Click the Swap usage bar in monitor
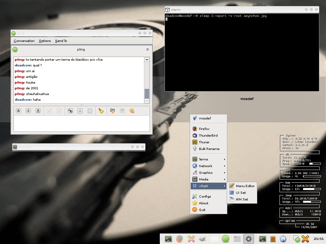The height and width of the screenshot is (244, 326). (312, 202)
